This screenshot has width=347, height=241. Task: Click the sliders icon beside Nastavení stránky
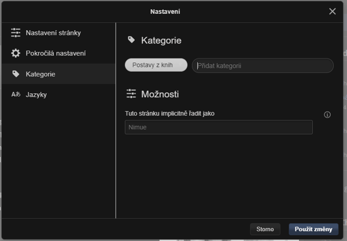(x=16, y=32)
